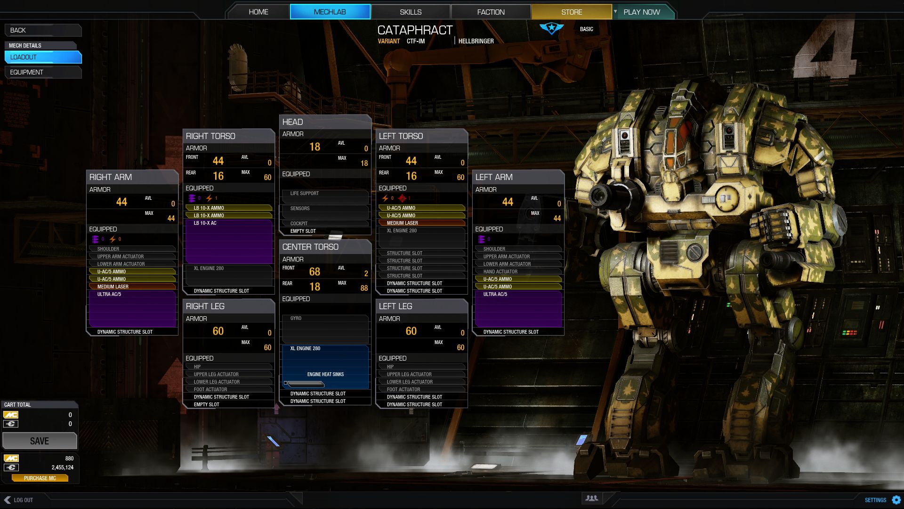
Task: Click Left Arm ballistic hardpoint icon
Action: (482, 239)
